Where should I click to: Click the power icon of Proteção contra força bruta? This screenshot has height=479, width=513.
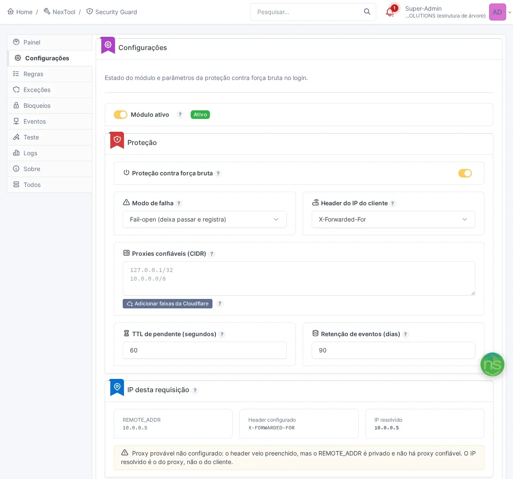127,173
